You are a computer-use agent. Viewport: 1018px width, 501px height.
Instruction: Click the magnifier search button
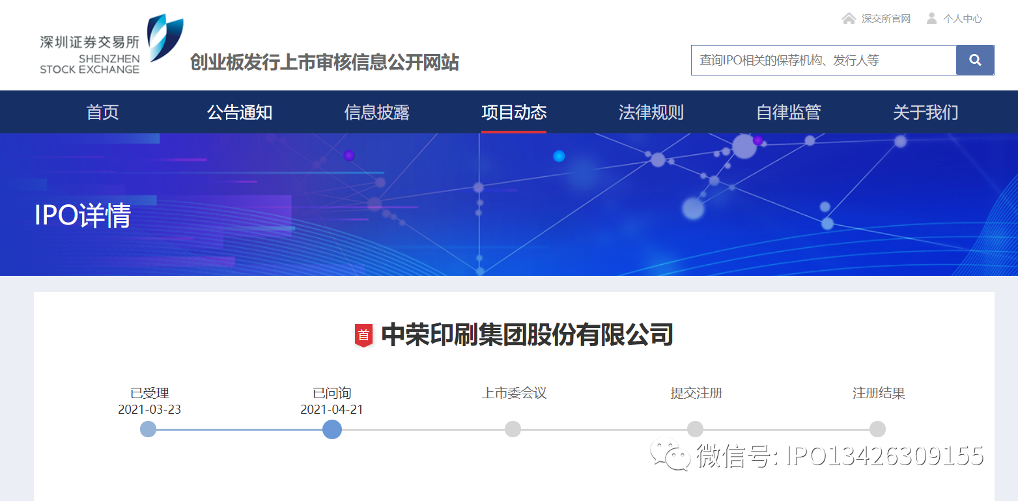975,60
